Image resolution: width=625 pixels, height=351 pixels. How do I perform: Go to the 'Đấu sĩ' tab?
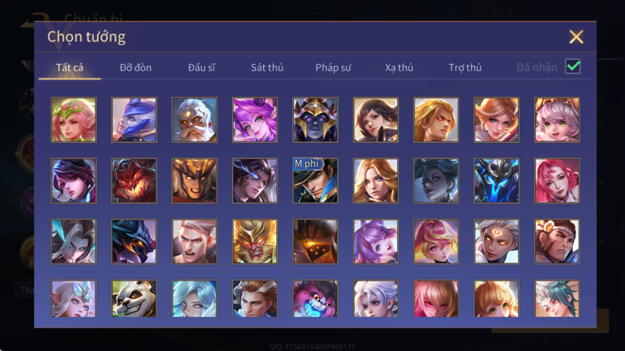(201, 68)
